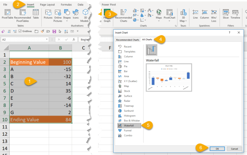The height and width of the screenshot is (155, 247).
Task: Insert a PivotTable
Action: [7, 14]
